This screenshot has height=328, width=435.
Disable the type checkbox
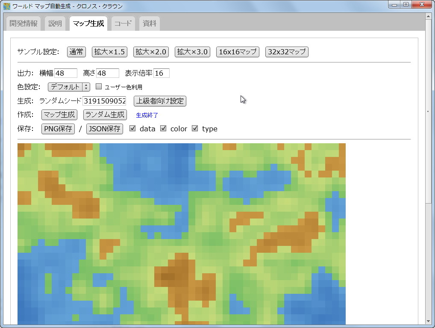(x=195, y=128)
